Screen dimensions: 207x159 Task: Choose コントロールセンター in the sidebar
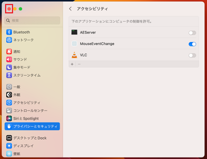(x=32, y=111)
